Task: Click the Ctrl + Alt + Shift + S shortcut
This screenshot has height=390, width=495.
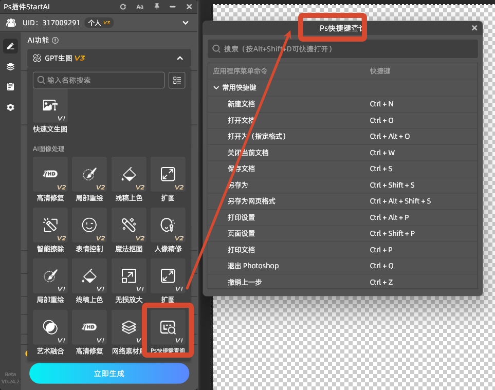Action: pos(400,201)
